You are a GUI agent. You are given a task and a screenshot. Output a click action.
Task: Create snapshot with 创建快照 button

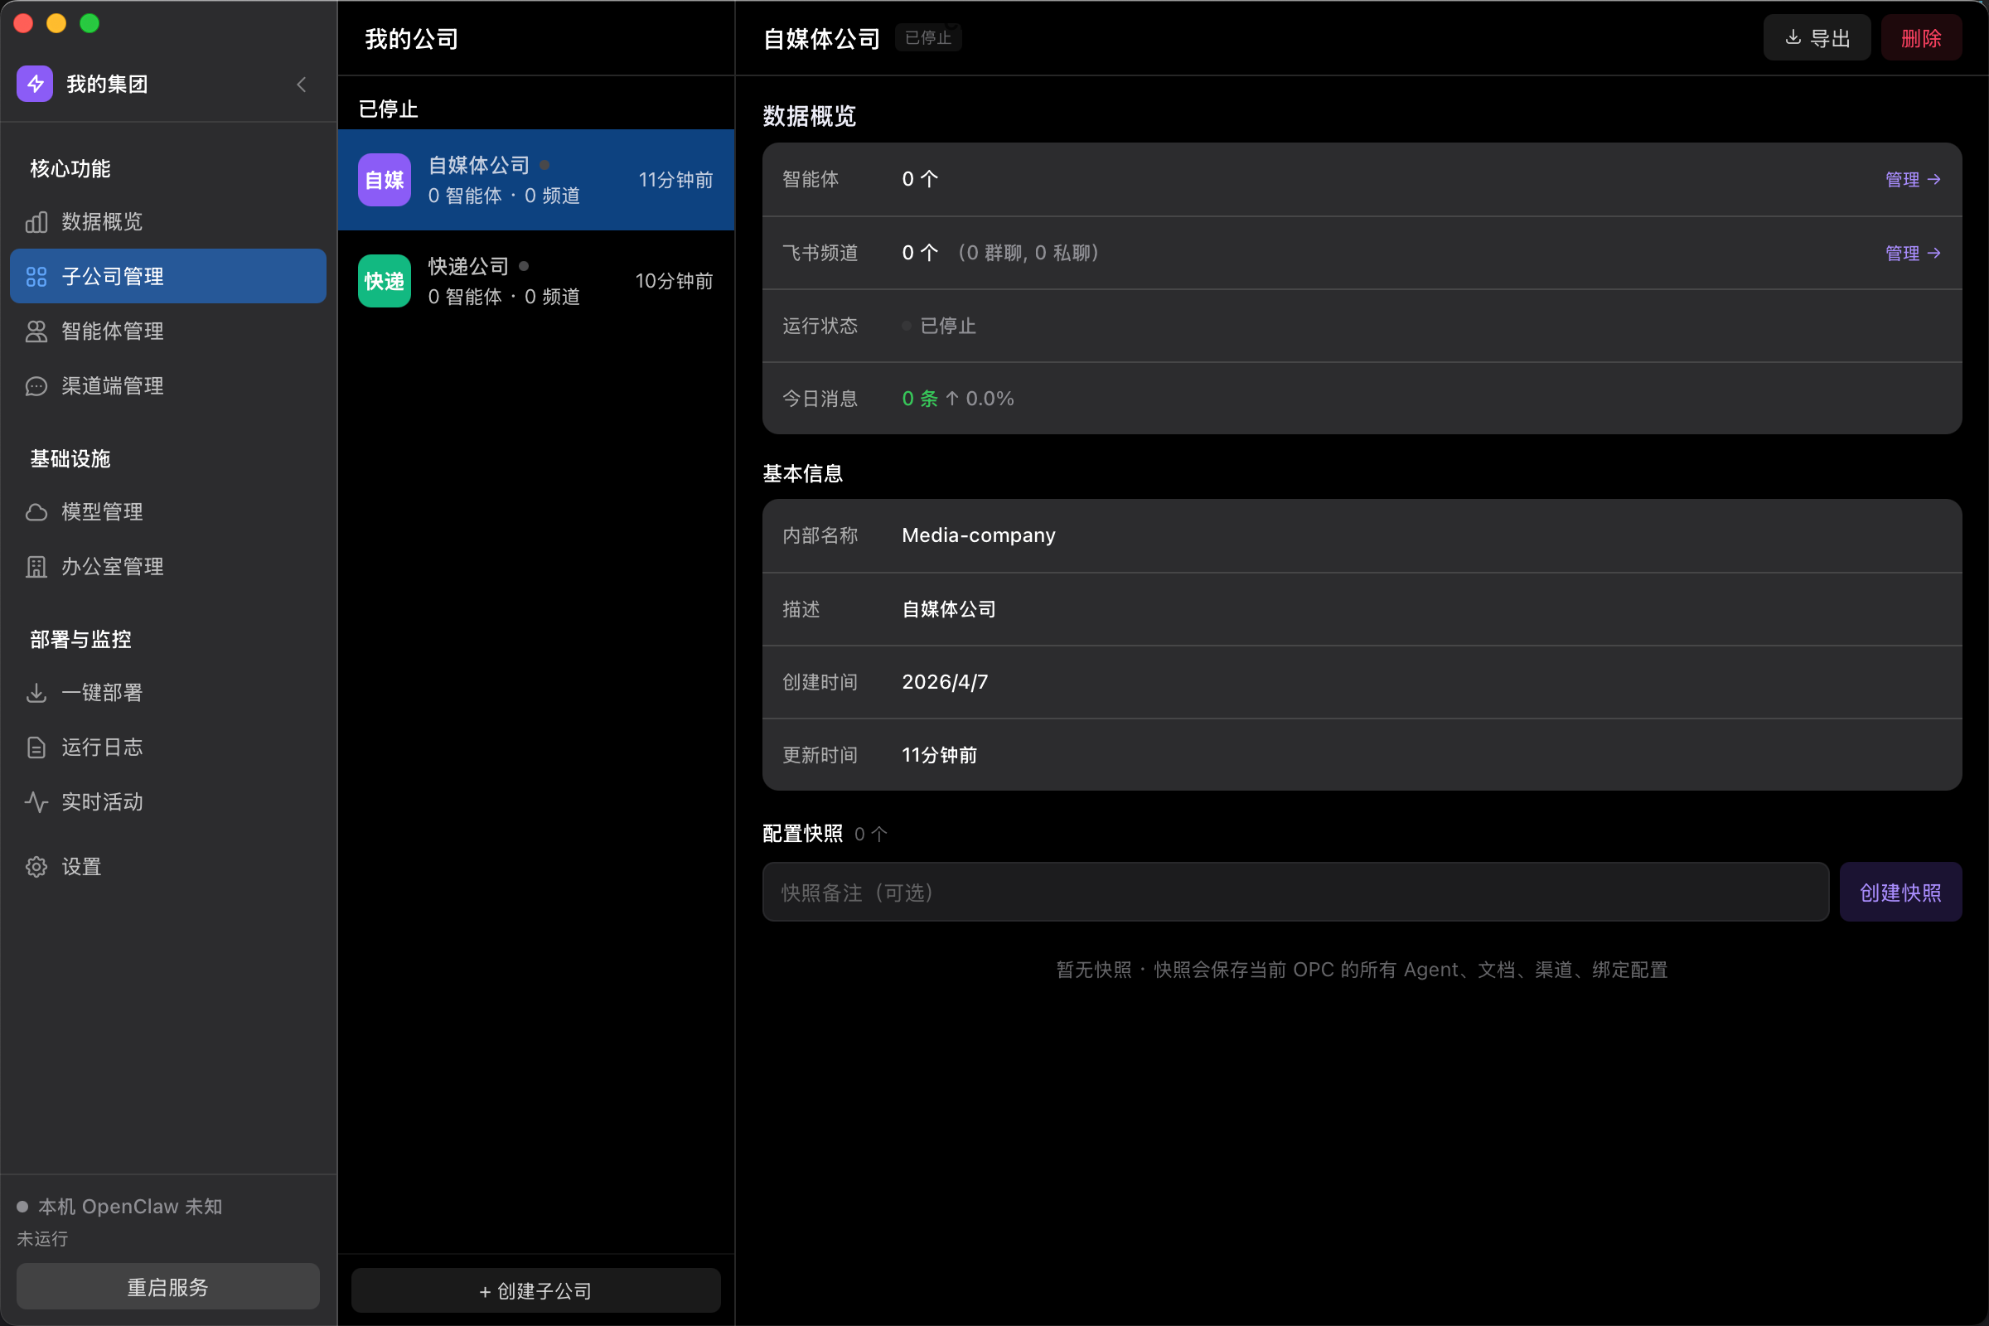tap(1900, 892)
